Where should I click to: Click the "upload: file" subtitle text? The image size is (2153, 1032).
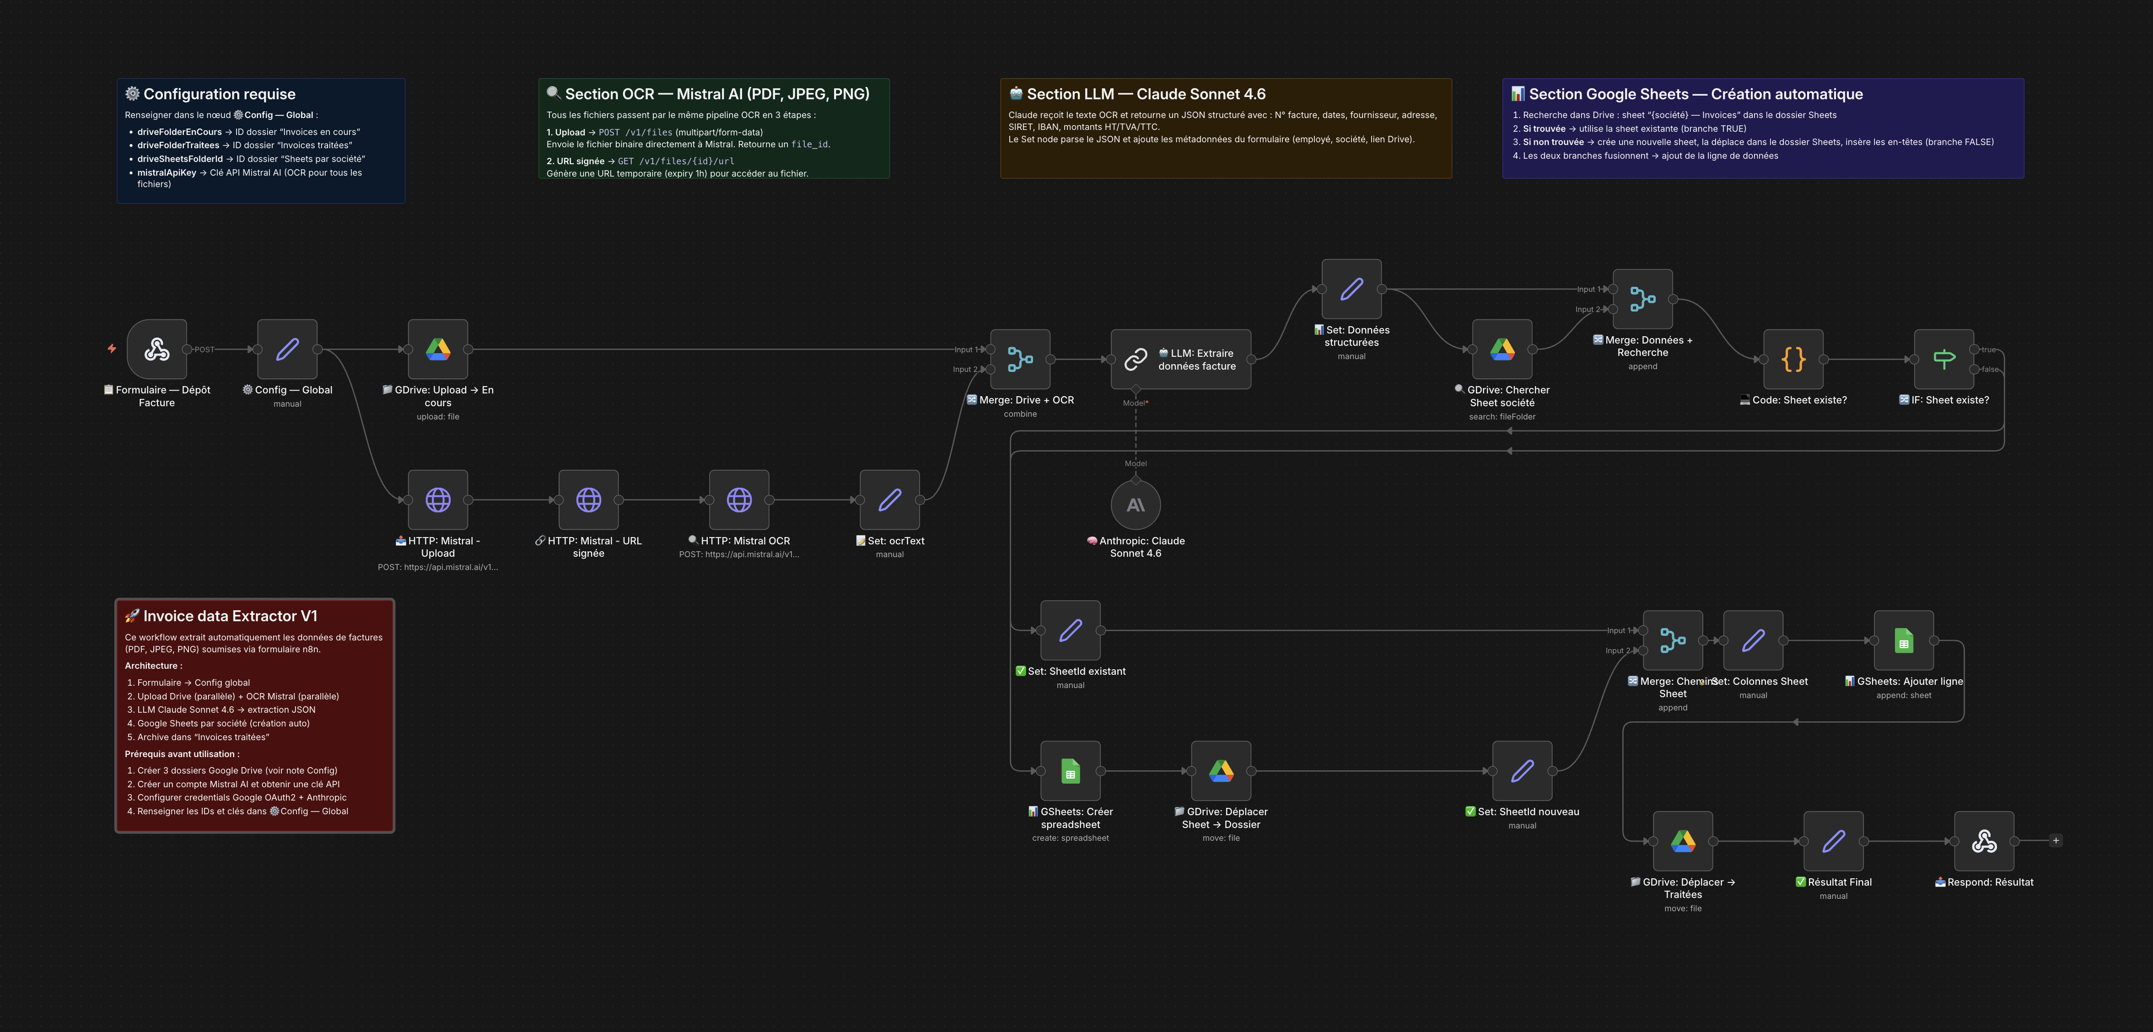438,417
